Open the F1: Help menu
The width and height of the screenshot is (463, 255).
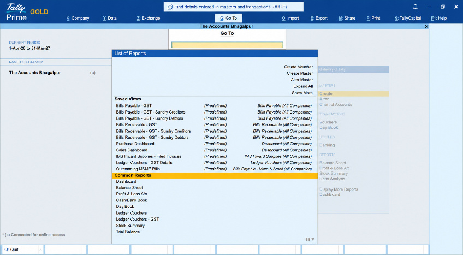pyautogui.click(x=439, y=19)
